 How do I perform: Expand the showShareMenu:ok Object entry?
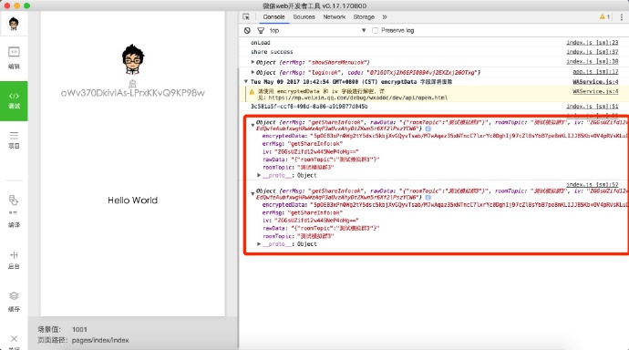point(253,62)
